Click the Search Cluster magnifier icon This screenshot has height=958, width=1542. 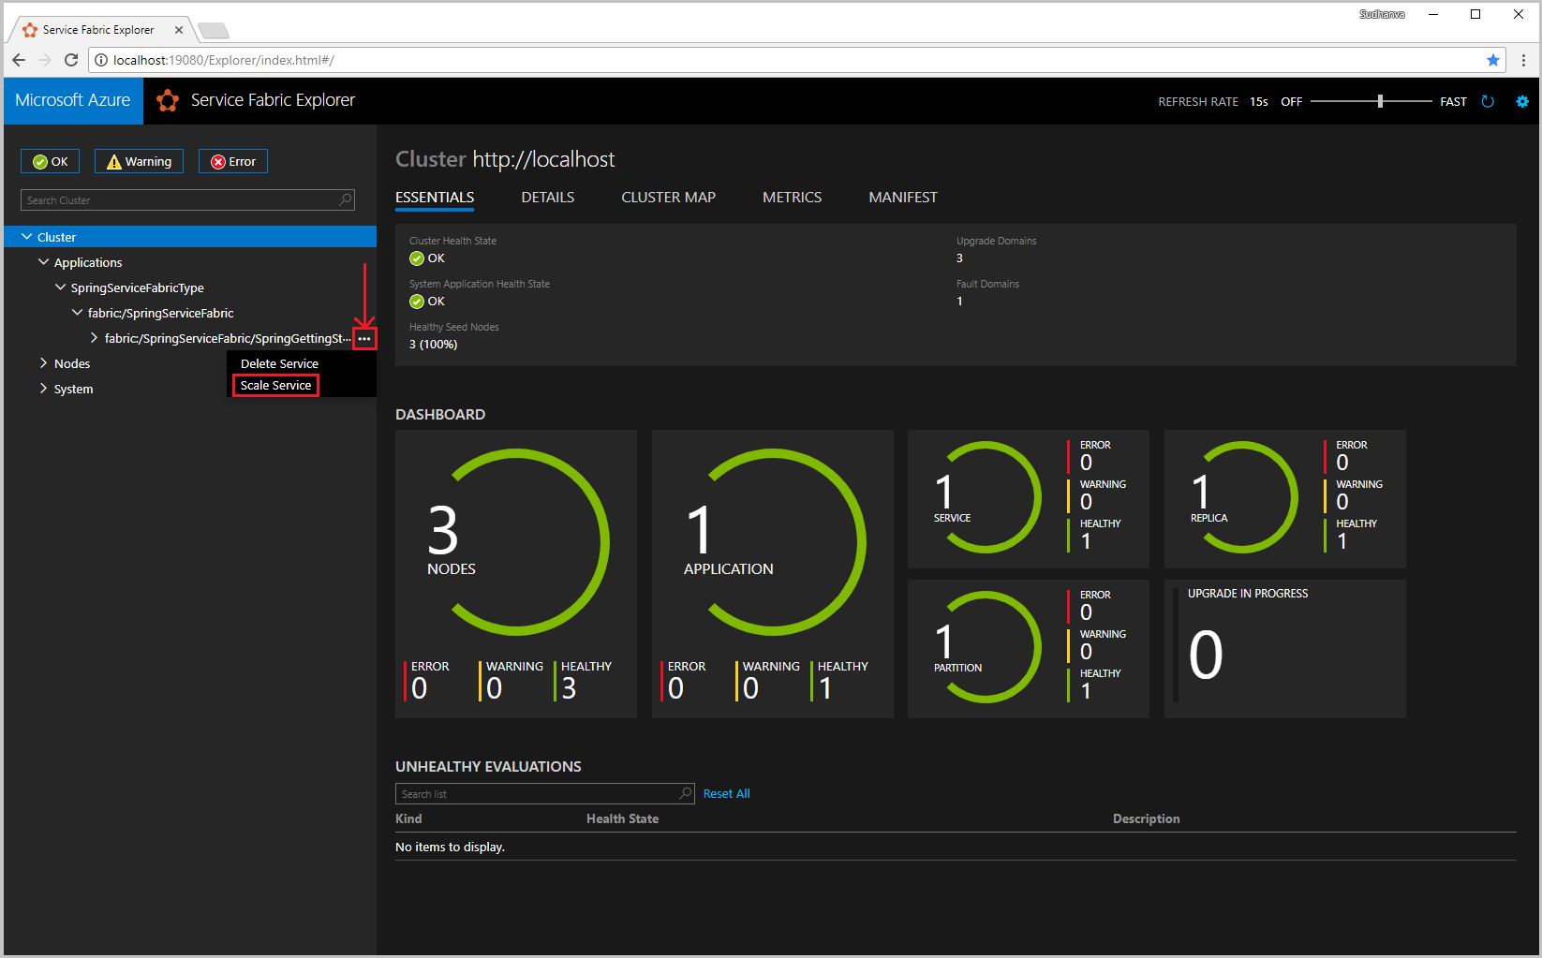(x=346, y=199)
